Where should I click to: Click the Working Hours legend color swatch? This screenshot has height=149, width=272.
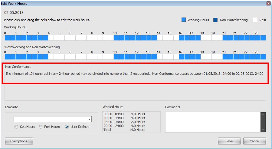(x=183, y=20)
